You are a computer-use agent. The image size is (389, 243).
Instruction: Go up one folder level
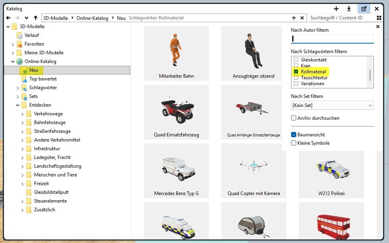pyautogui.click(x=36, y=18)
